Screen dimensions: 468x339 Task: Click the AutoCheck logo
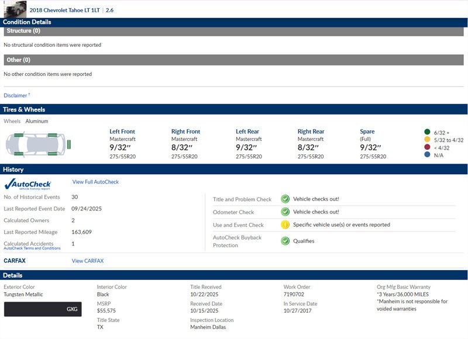[x=27, y=184]
